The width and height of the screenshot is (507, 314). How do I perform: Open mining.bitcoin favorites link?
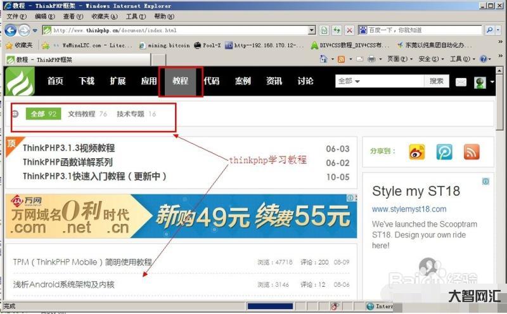click(165, 46)
